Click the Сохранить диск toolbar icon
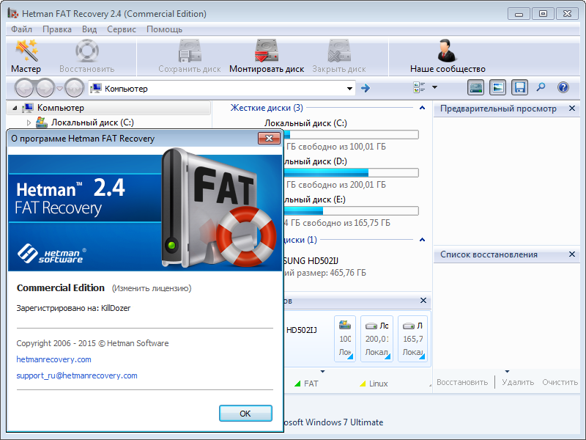This screenshot has height=440, width=586. click(190, 56)
